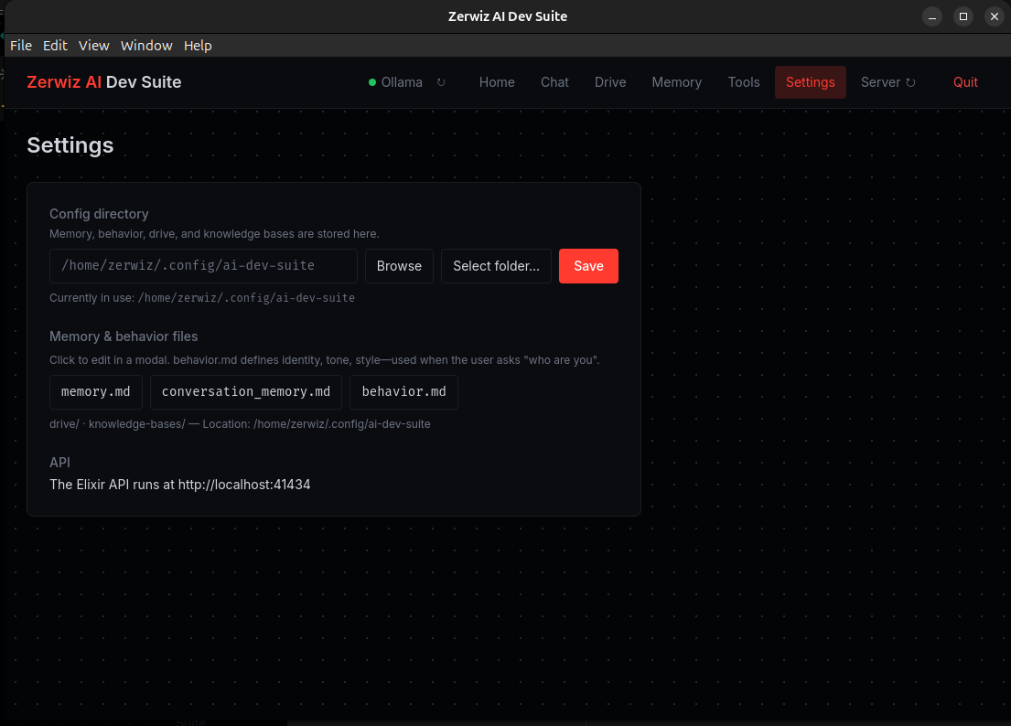Click the Zerwiz AI Dev Suite logo
Screen dimensions: 1011x726
point(103,81)
